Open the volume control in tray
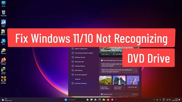Viewport: 182px width, 102px height. coord(170,100)
